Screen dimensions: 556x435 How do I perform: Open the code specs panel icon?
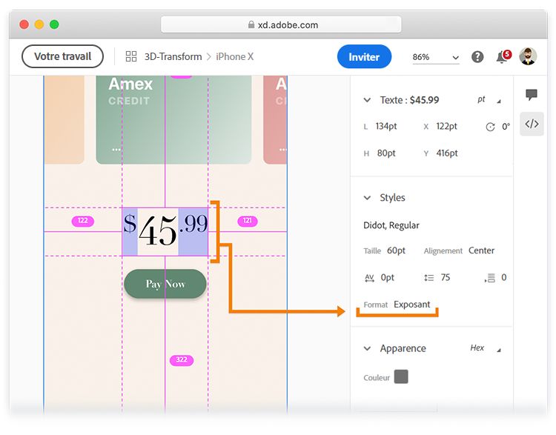pyautogui.click(x=532, y=124)
